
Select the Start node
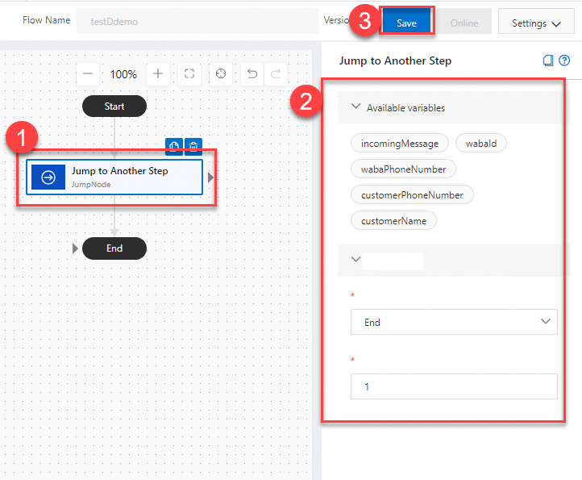point(114,106)
